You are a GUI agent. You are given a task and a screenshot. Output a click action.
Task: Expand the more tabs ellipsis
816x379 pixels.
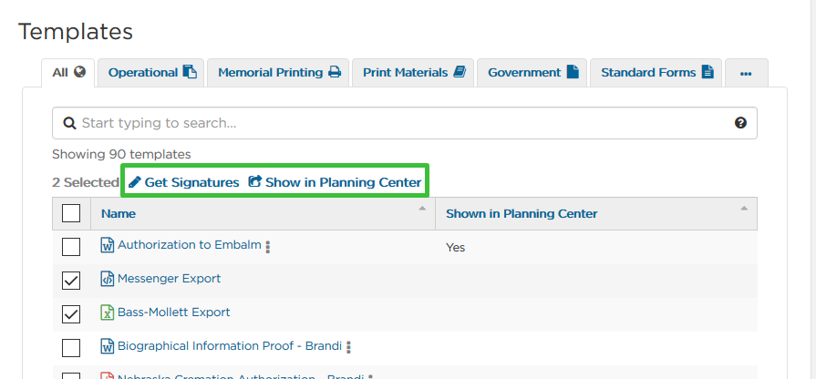(x=746, y=73)
